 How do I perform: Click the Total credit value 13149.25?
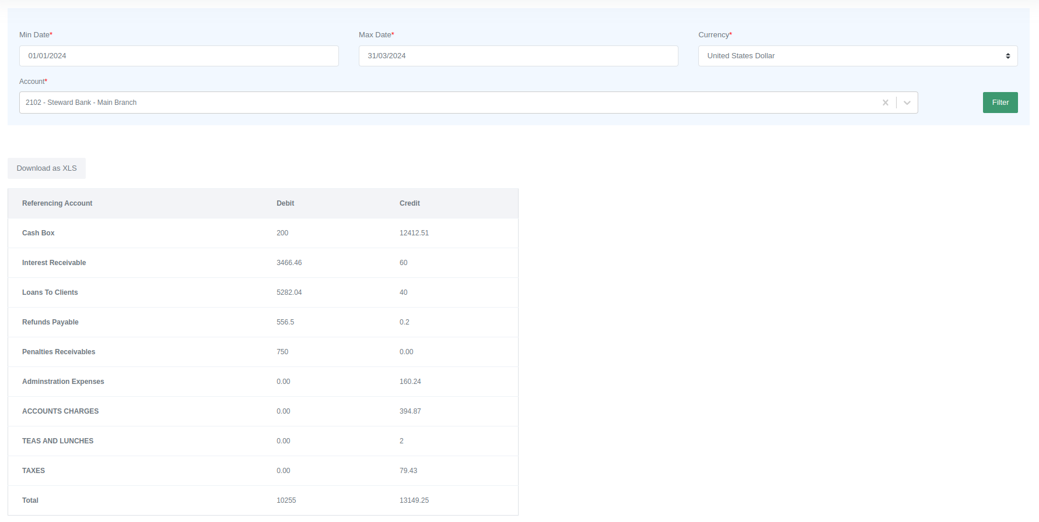414,500
